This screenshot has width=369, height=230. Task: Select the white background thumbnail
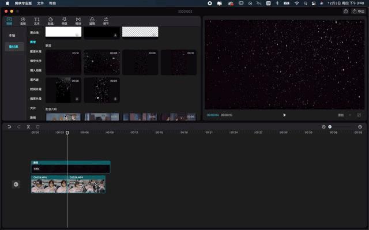pos(63,32)
